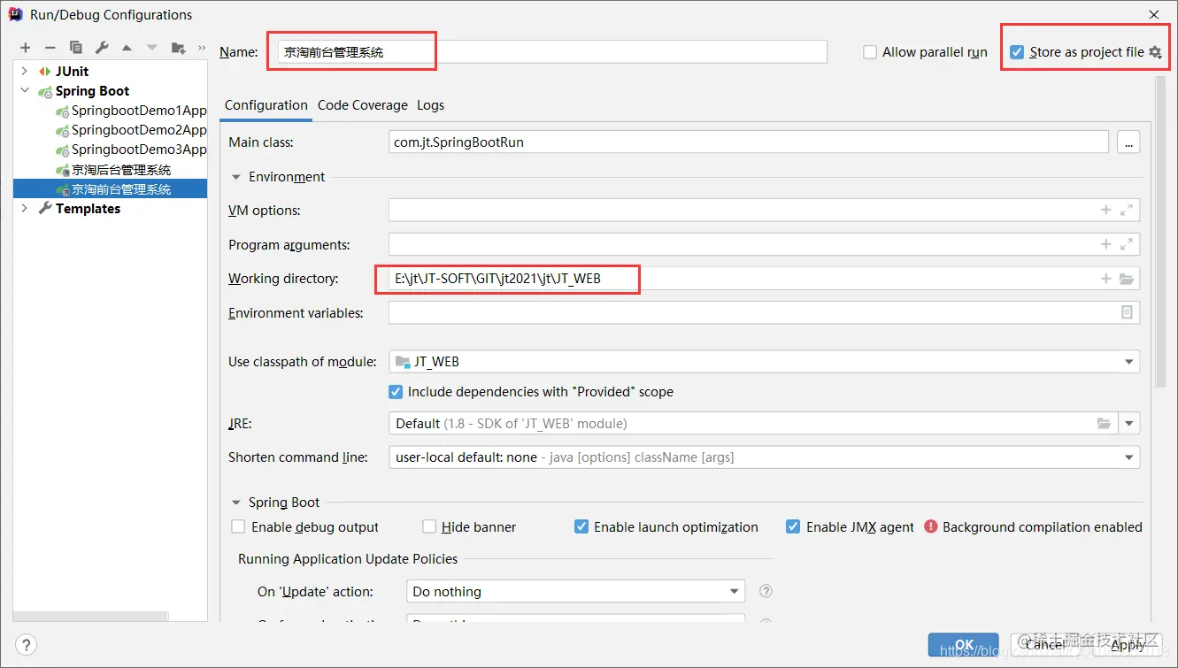This screenshot has width=1178, height=668.
Task: Toggle Allow parallel run checkbox
Action: click(x=870, y=52)
